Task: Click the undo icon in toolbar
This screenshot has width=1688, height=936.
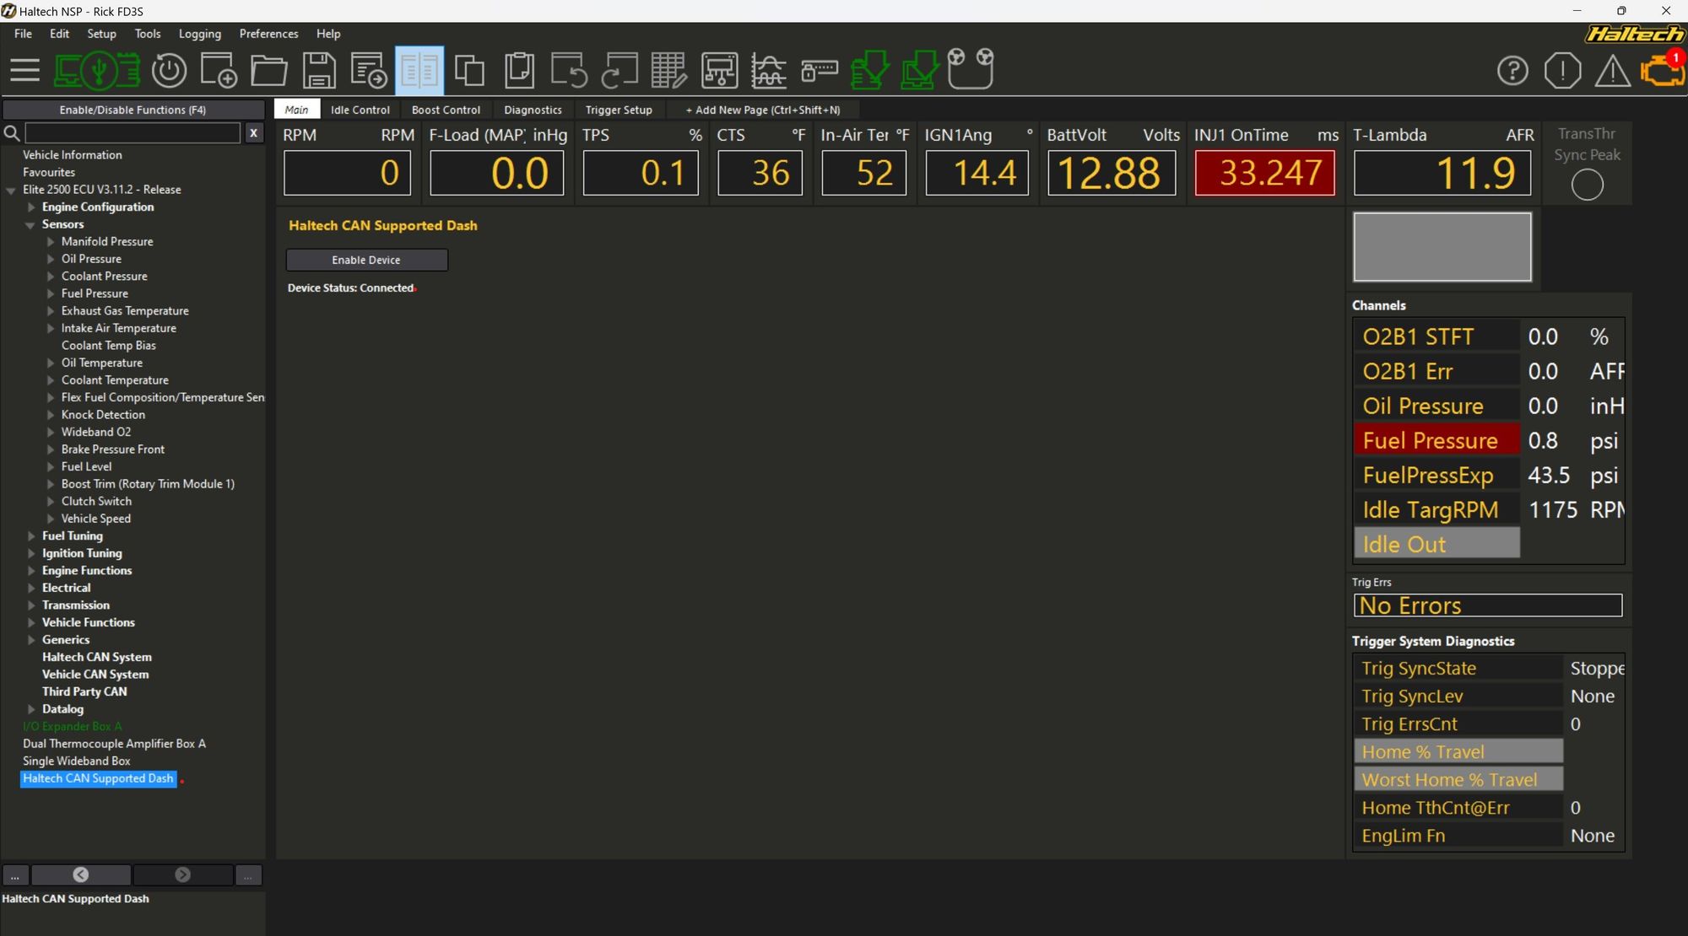Action: point(569,70)
